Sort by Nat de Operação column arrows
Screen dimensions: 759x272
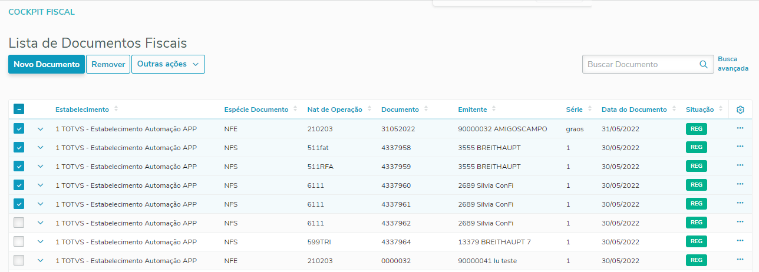(369, 110)
